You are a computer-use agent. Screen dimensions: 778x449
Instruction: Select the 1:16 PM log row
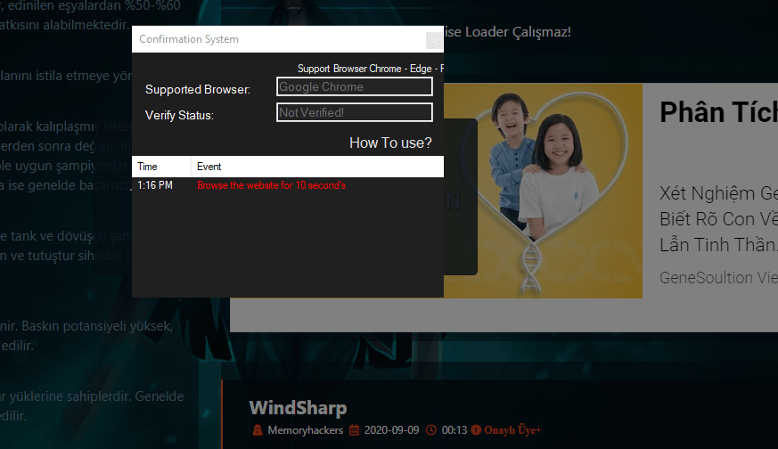pos(288,185)
